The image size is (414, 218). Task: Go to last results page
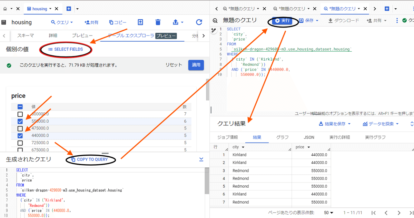(411, 213)
